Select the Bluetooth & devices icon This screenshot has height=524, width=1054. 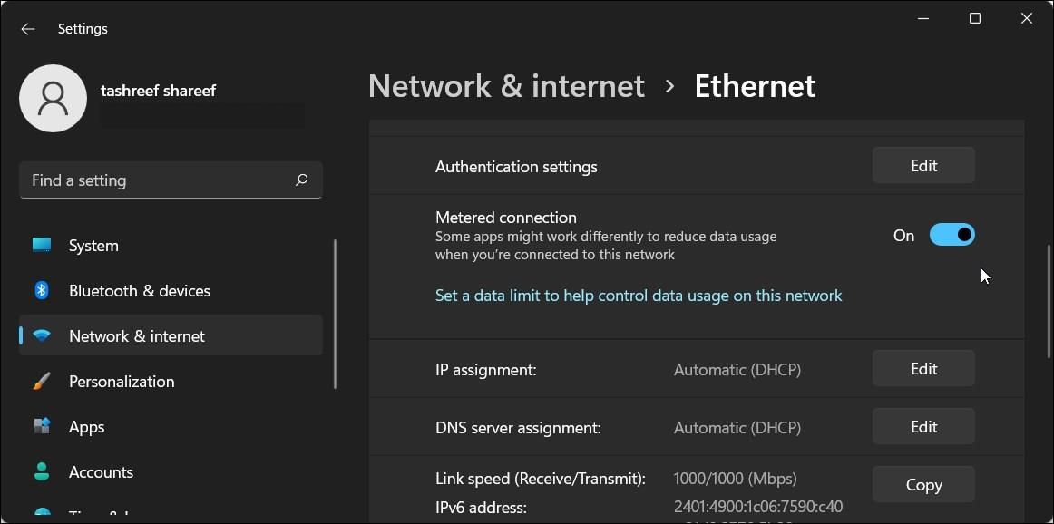click(x=42, y=291)
